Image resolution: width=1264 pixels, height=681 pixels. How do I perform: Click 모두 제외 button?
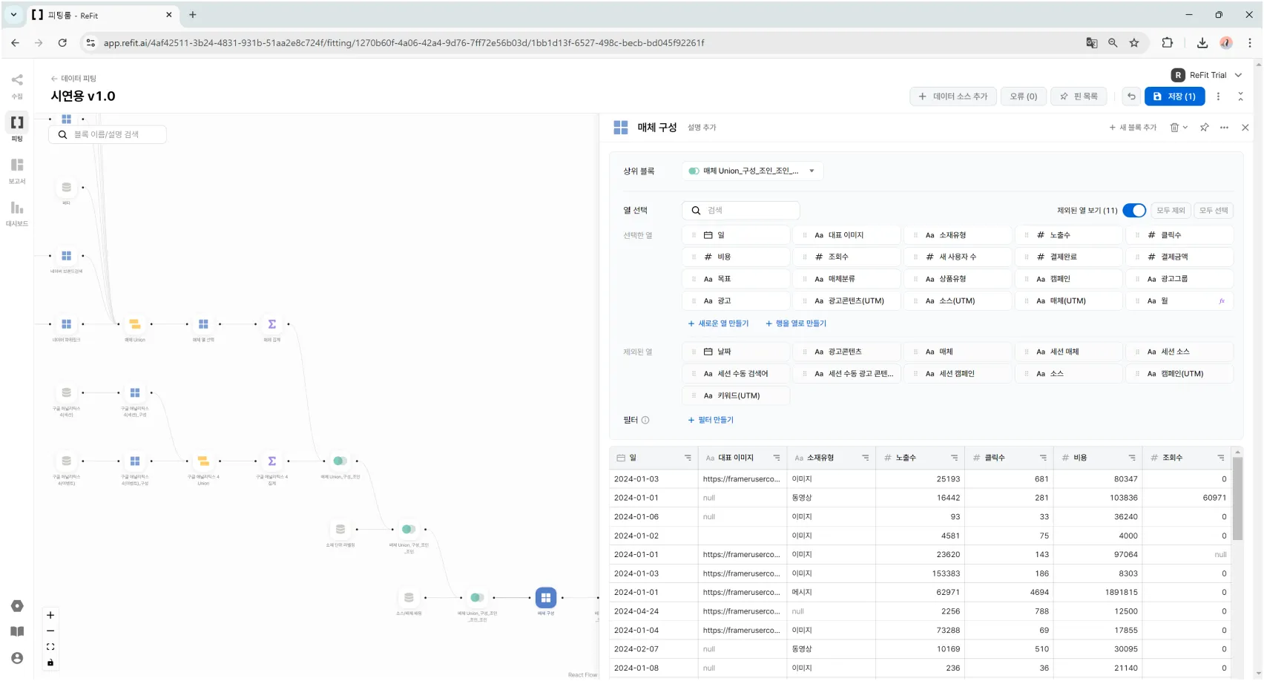1171,211
